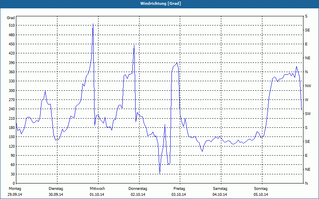Select the Grad axis unit label

point(11,18)
